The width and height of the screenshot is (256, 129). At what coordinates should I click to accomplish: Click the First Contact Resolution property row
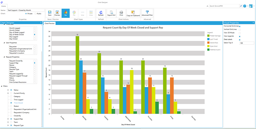click(x=23, y=82)
